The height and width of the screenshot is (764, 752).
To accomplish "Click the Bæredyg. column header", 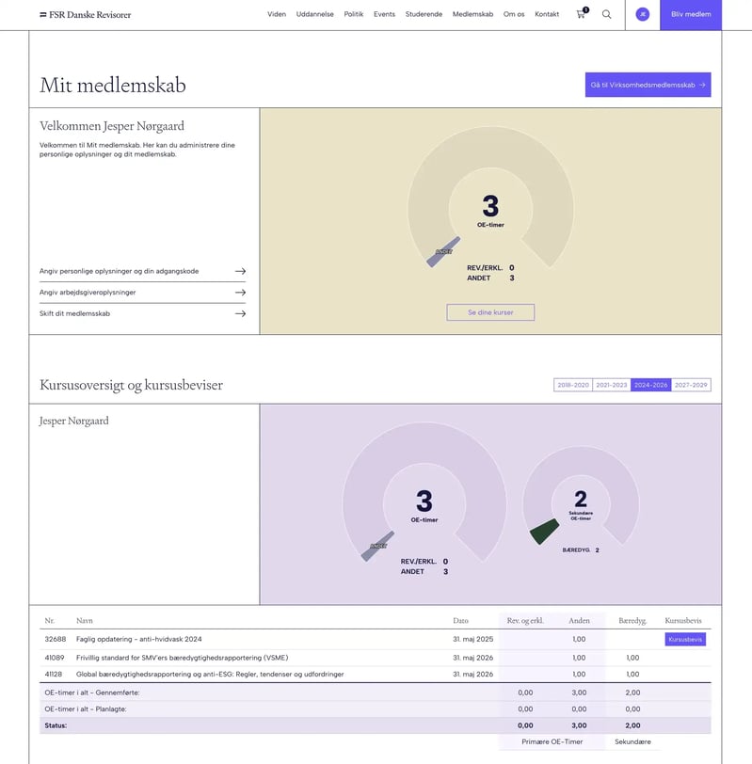I will [632, 621].
